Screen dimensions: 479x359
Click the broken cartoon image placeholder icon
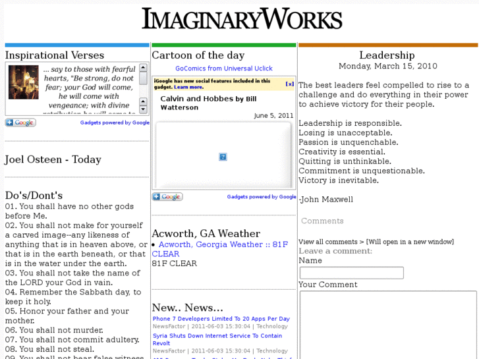pos(223,157)
